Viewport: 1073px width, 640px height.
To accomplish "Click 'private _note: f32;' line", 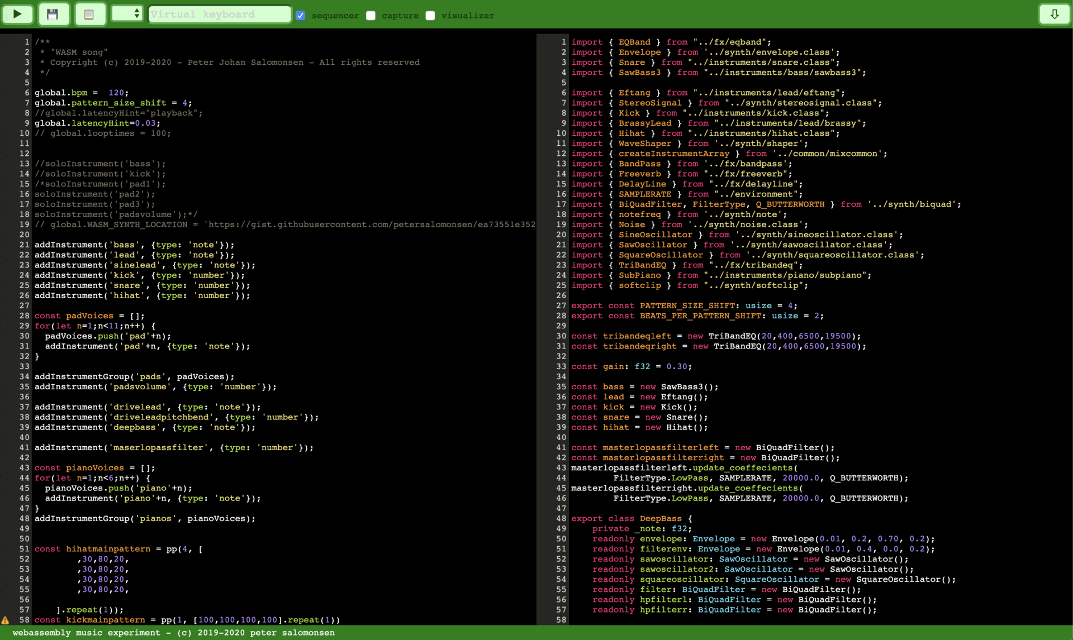I will click(642, 528).
